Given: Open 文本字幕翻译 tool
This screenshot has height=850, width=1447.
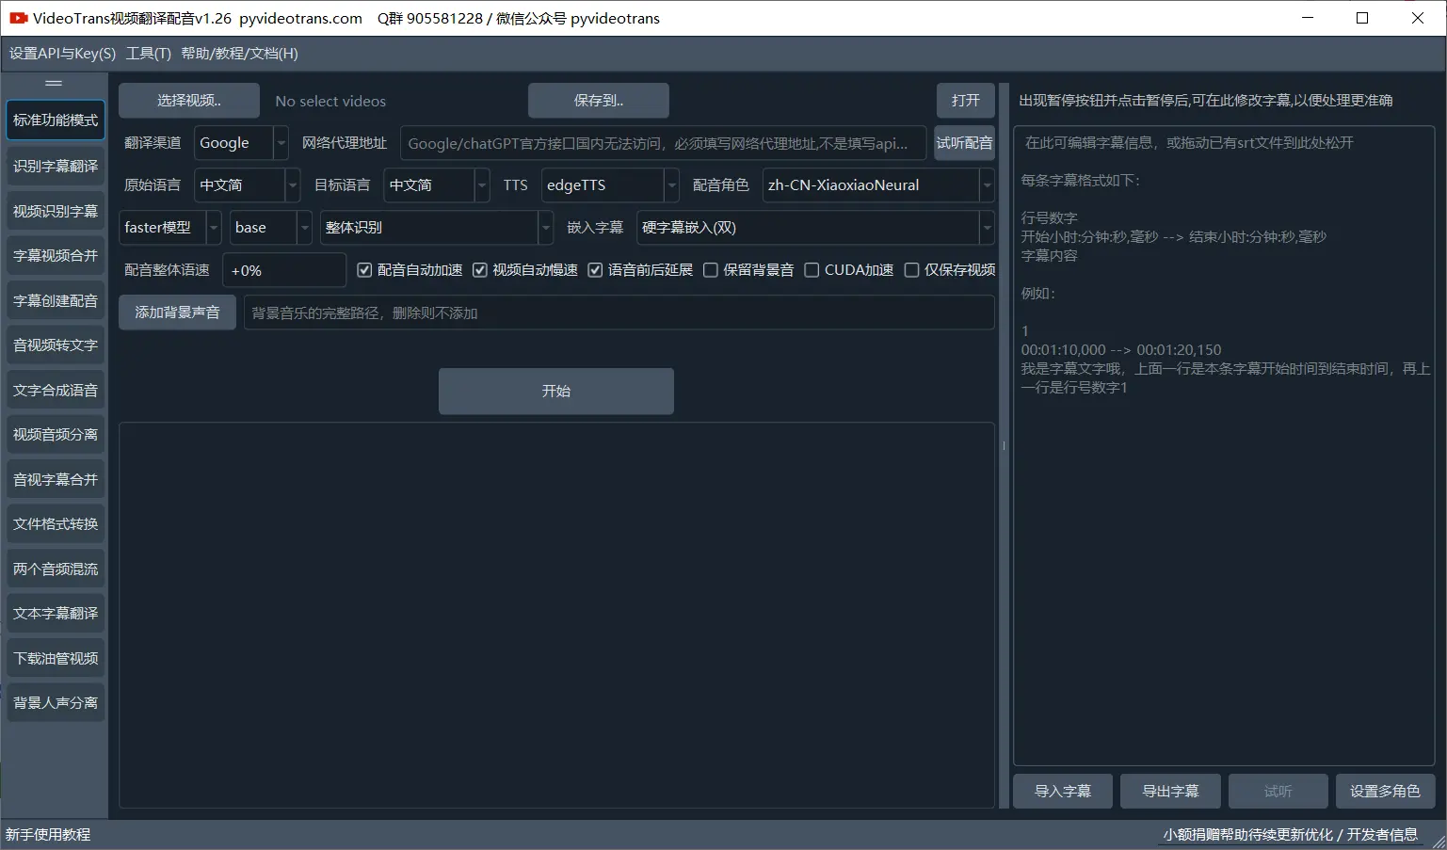Looking at the screenshot, I should tap(56, 613).
